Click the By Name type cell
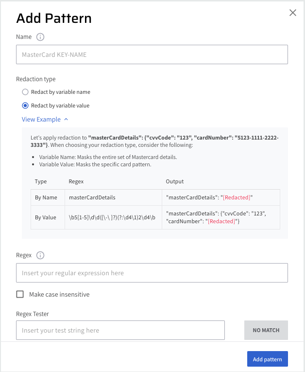The image size is (305, 372). pyautogui.click(x=46, y=197)
